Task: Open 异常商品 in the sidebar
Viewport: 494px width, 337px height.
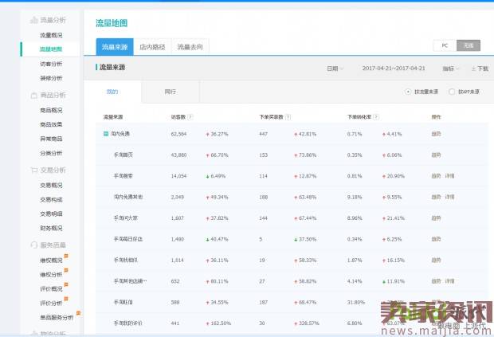Action: pyautogui.click(x=51, y=139)
